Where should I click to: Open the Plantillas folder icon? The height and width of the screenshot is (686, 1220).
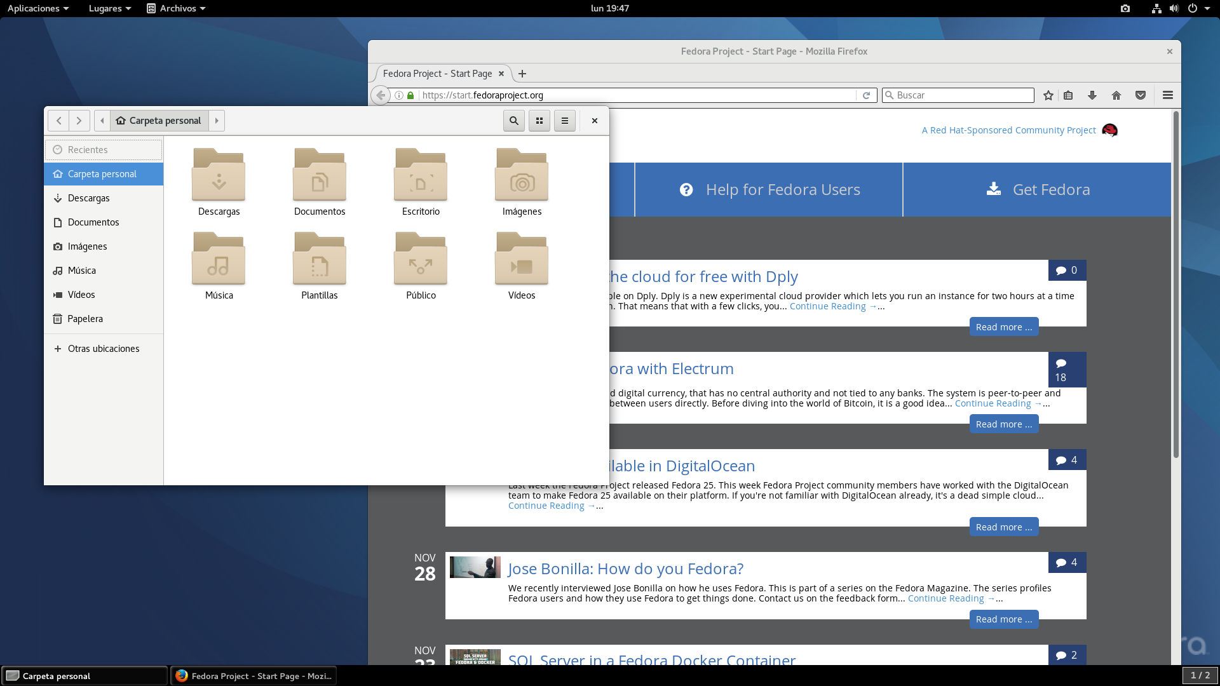click(320, 259)
